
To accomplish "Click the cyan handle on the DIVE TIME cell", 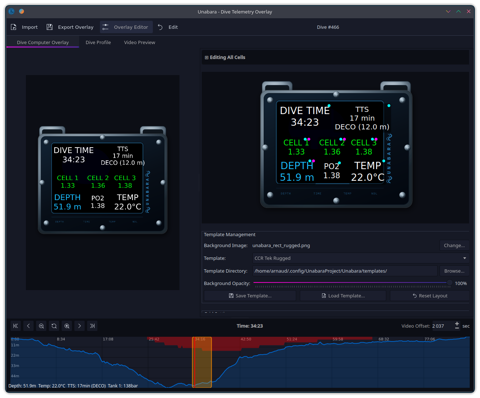I will point(329,106).
